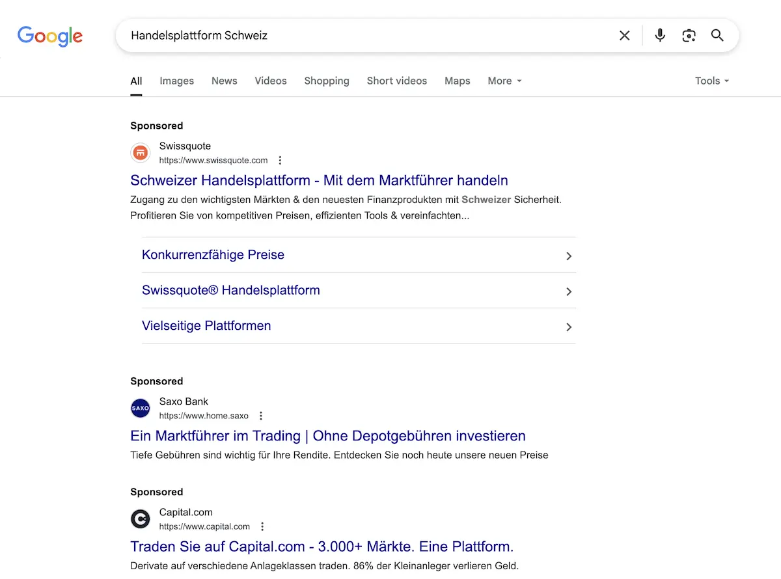
Task: Submit search with the magnifying glass icon
Action: (717, 36)
